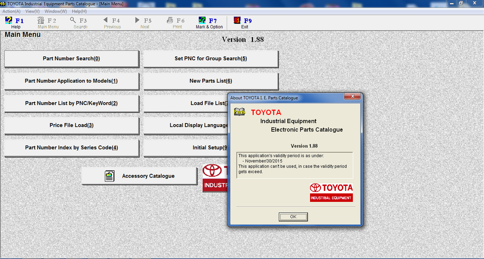The width and height of the screenshot is (484, 259).
Task: Click the Main Menu heading label
Action: [23, 34]
